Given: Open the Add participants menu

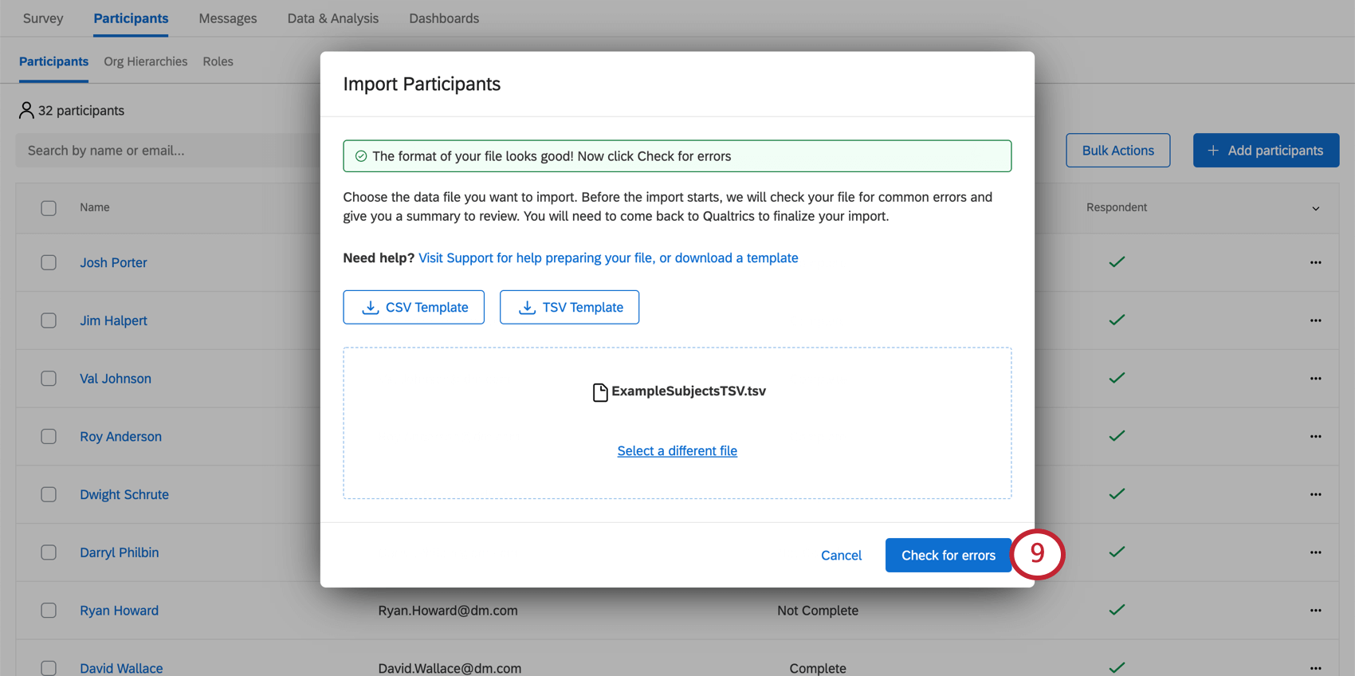Looking at the screenshot, I should 1266,151.
